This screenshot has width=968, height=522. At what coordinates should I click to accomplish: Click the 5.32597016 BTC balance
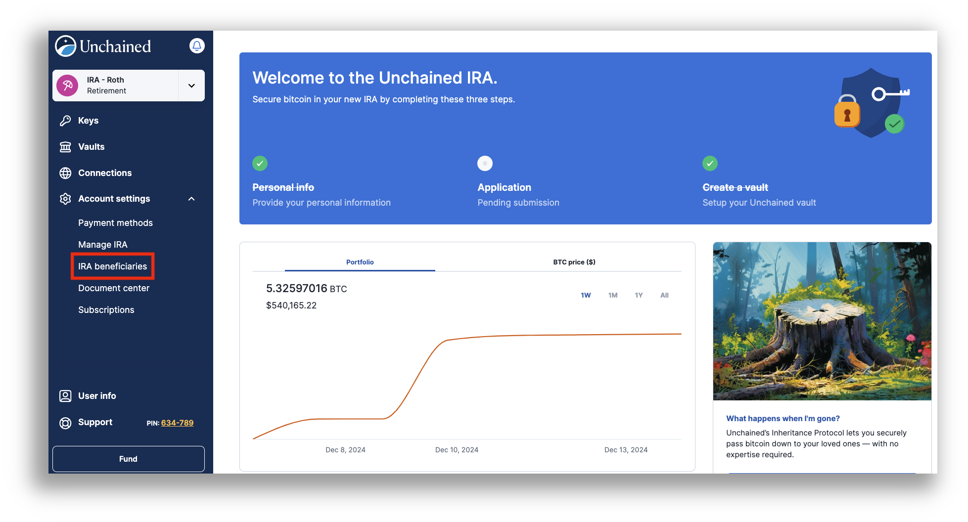307,289
